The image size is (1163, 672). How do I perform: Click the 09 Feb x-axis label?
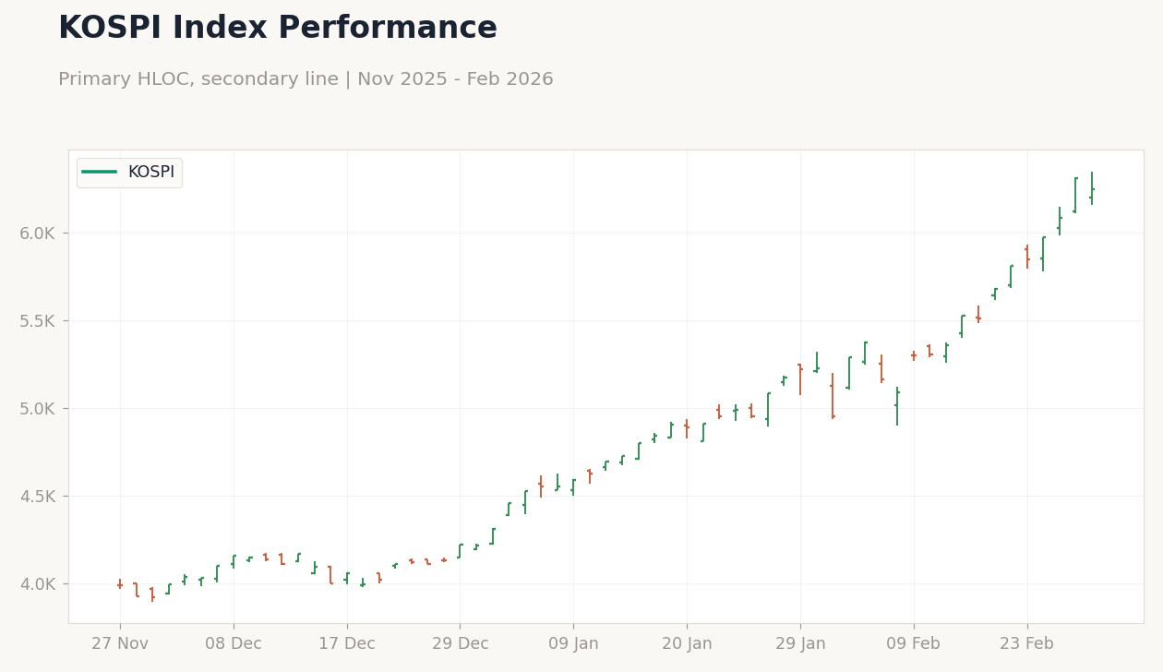pos(914,644)
